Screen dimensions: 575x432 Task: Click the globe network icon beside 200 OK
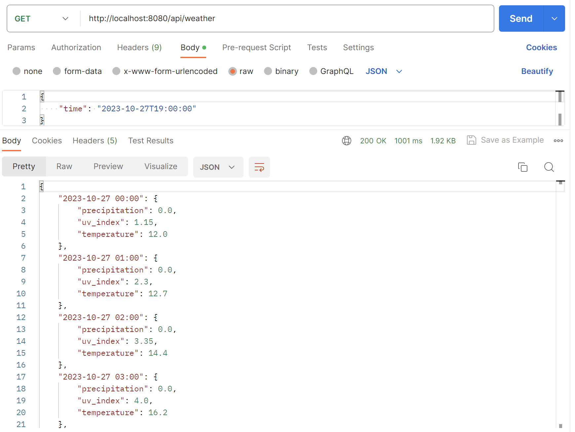pos(347,141)
